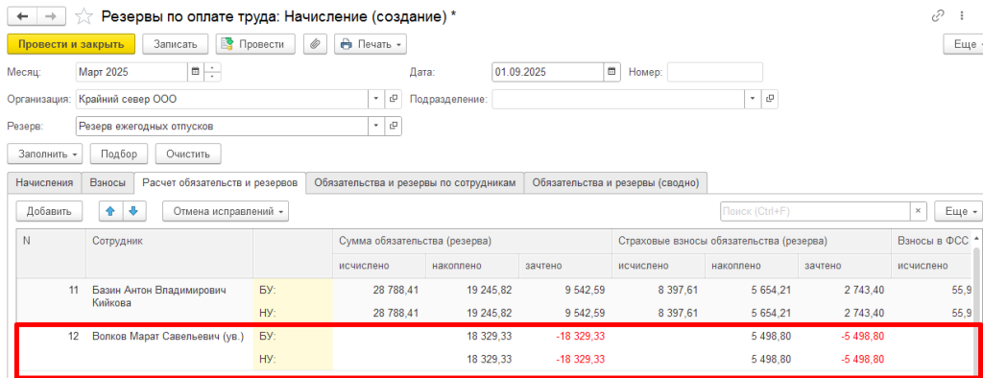The width and height of the screenshot is (983, 378).
Task: Click the 28 788,41 value in БУ row
Action: [396, 290]
